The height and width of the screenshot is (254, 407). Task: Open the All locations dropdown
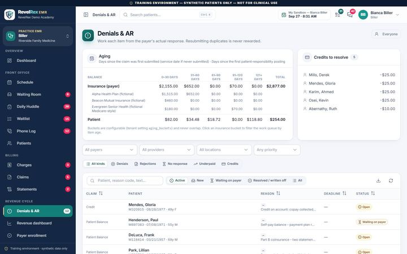[224, 150]
